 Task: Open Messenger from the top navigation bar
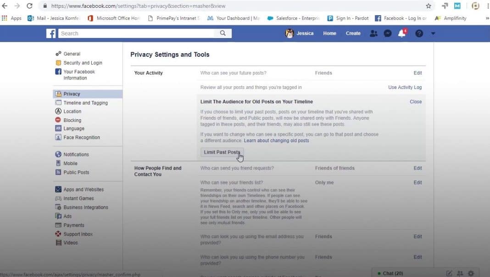(x=388, y=33)
